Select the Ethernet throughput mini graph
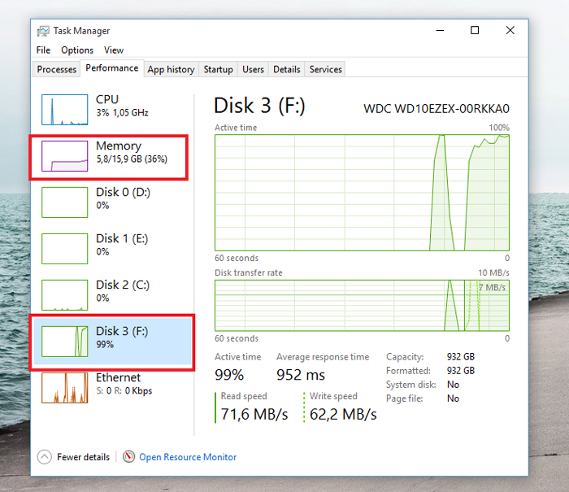Screen dimensions: 569x492 [x=64, y=388]
